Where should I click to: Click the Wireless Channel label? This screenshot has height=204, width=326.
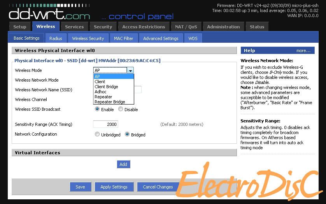pos(31,99)
